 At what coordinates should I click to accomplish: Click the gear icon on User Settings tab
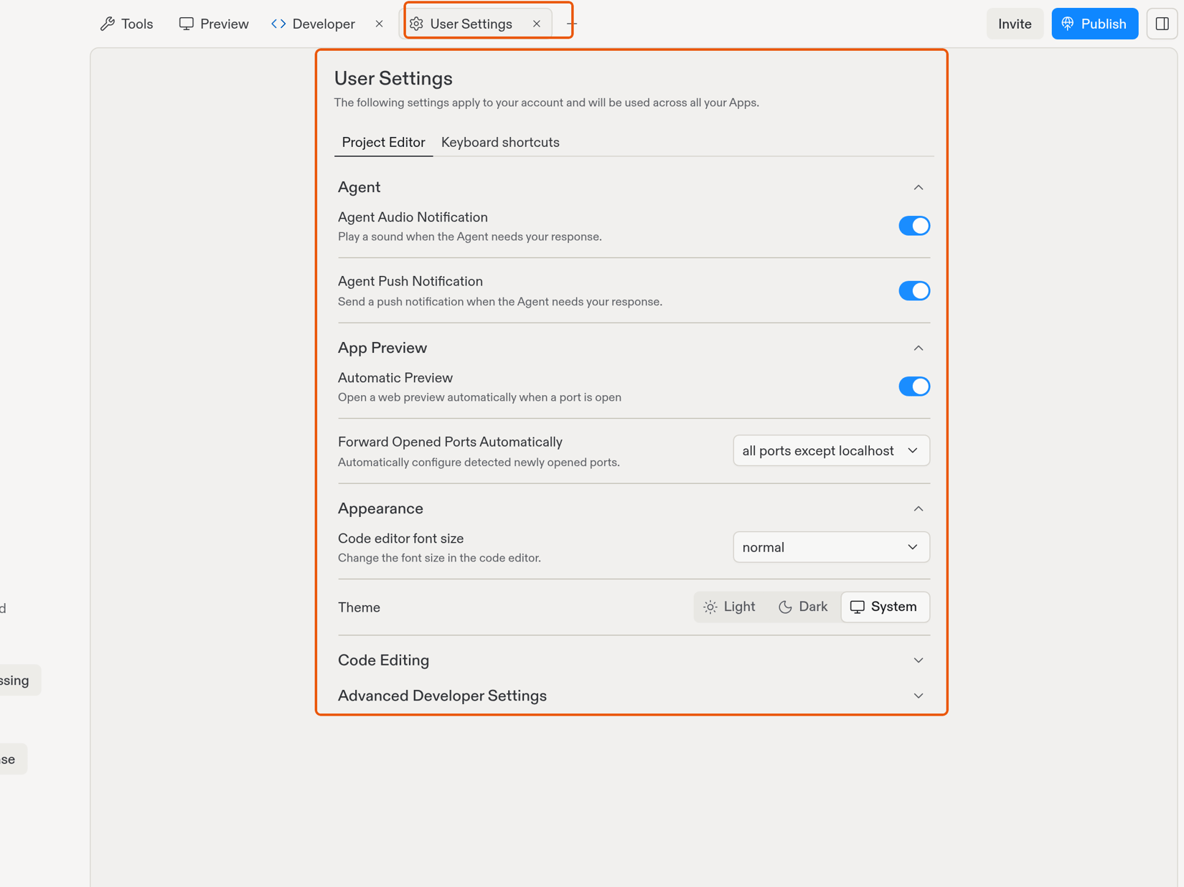coord(417,24)
